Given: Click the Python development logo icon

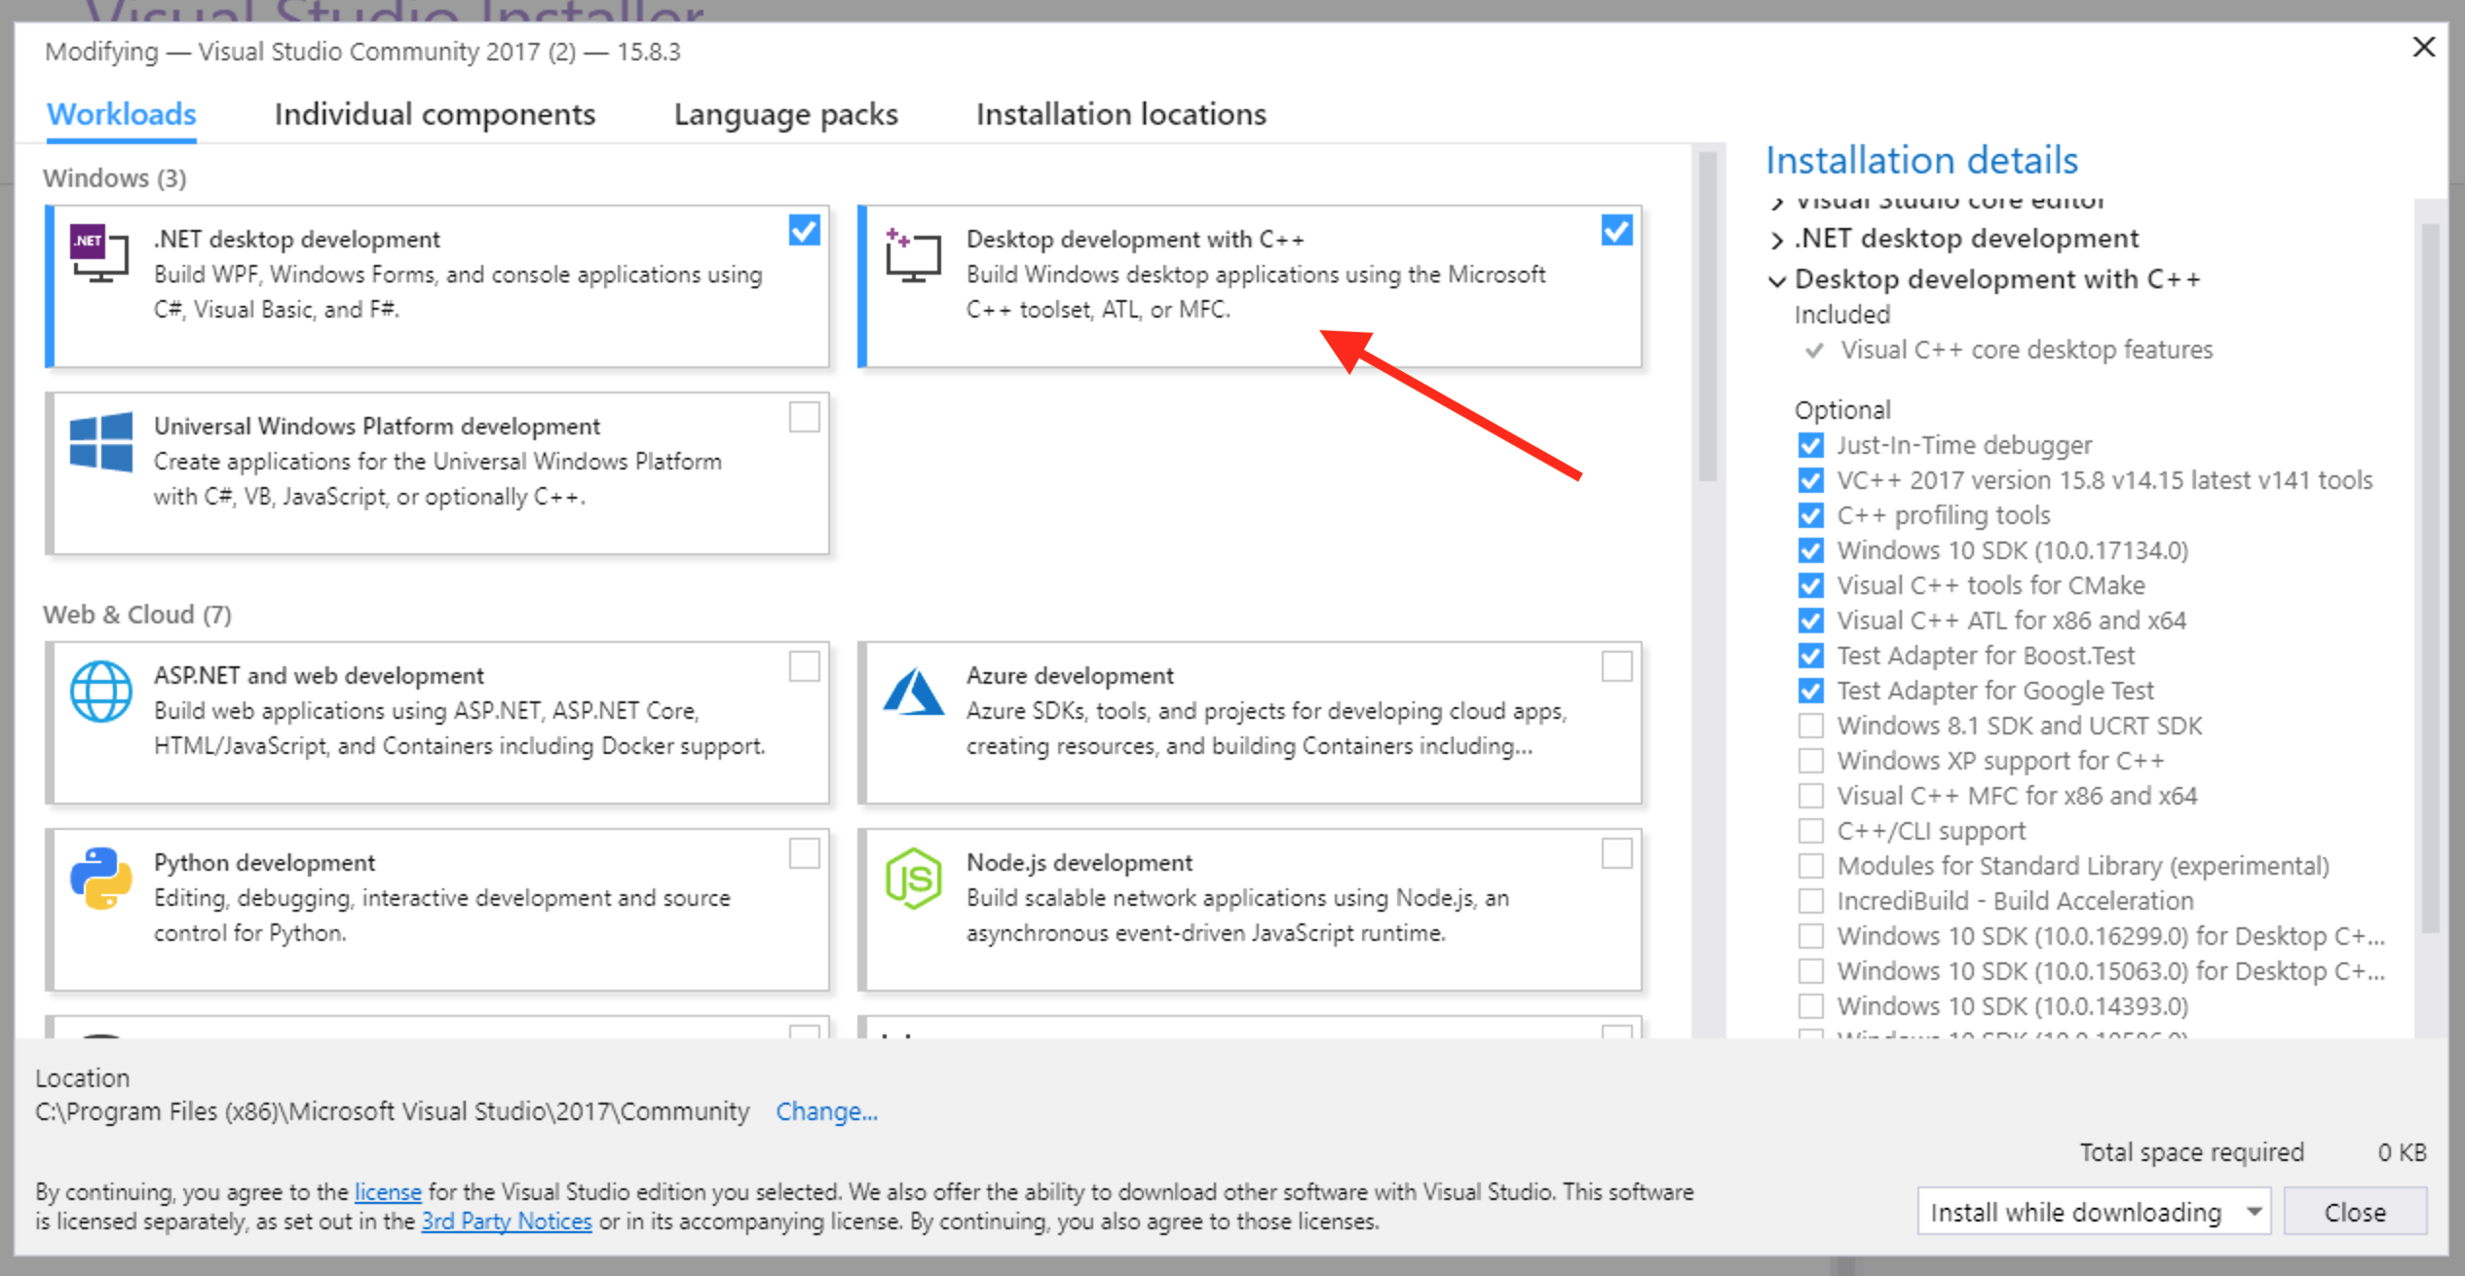Looking at the screenshot, I should (x=101, y=878).
